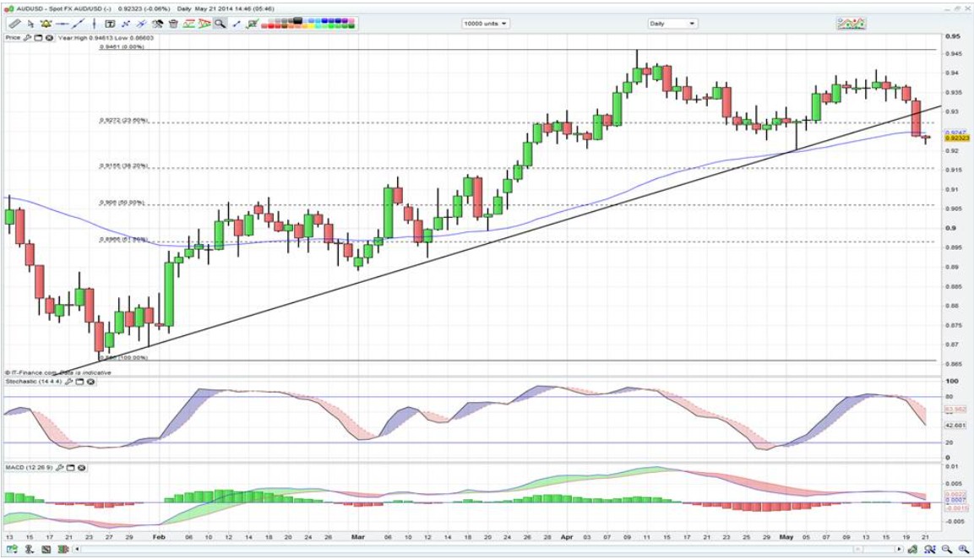Activate the magnifying glass zoom tool
This screenshot has width=974, height=559.
tap(220, 24)
